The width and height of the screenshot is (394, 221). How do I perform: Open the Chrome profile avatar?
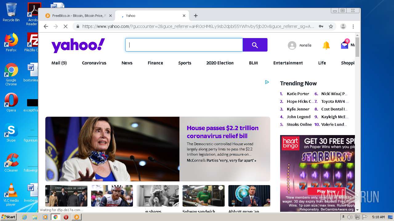(x=343, y=26)
